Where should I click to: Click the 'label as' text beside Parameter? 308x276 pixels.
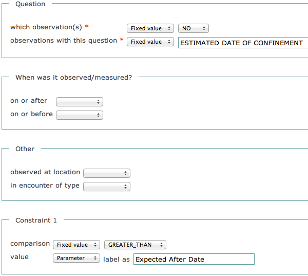[x=117, y=260]
